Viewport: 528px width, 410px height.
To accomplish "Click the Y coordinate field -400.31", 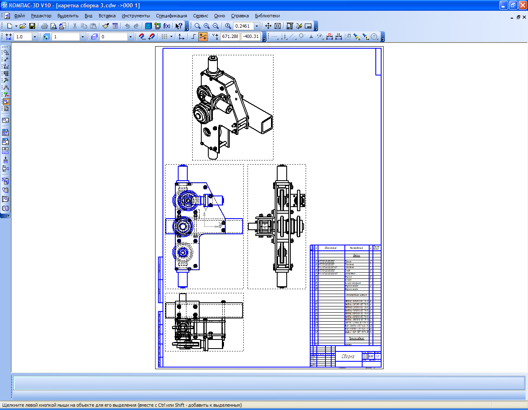I will point(251,37).
